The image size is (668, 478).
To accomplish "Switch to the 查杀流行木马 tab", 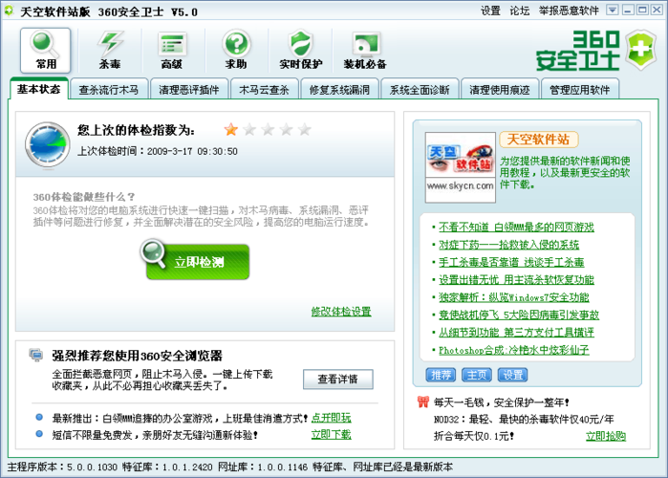I will tap(109, 91).
